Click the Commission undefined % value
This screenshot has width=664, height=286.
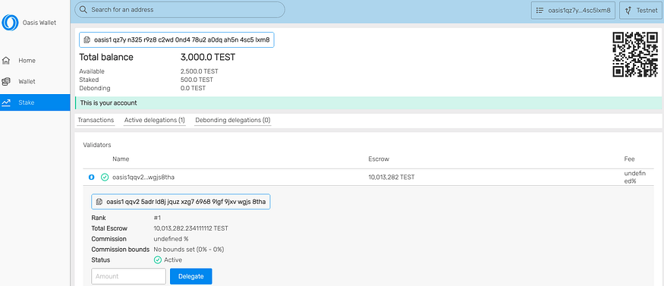point(171,239)
